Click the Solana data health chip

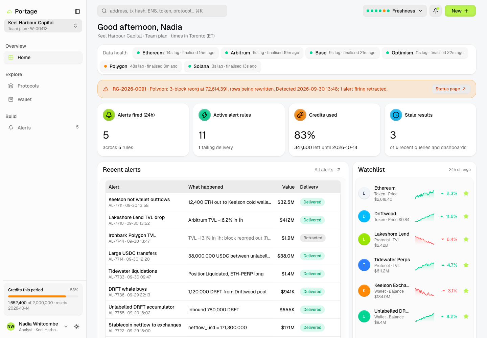223,66
